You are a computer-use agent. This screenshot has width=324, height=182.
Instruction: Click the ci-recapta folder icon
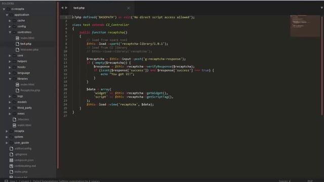[x=9, y=9]
